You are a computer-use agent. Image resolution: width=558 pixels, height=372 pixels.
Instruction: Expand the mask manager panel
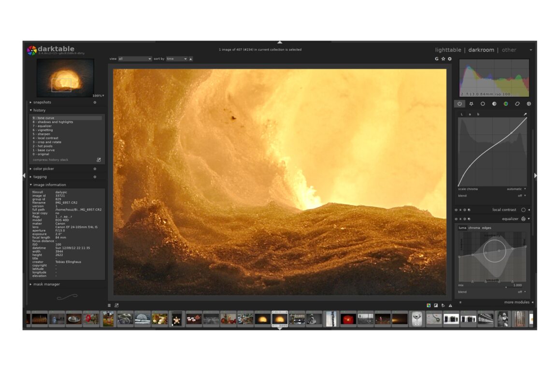click(x=46, y=285)
